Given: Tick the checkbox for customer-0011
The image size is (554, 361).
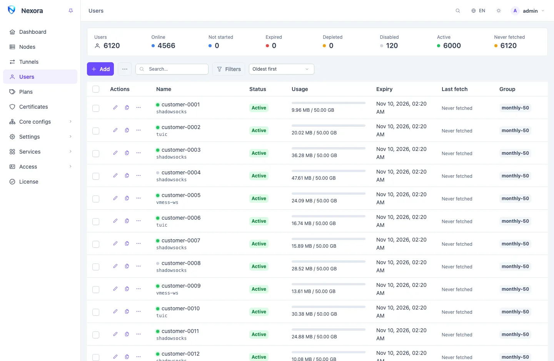Looking at the screenshot, I should click(96, 335).
